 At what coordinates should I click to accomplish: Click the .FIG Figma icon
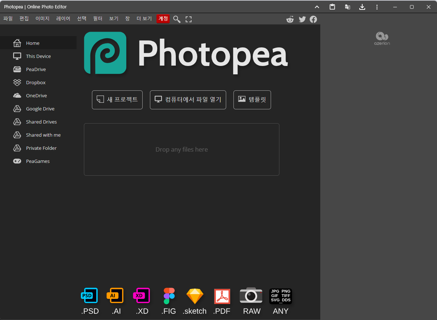coord(169,296)
